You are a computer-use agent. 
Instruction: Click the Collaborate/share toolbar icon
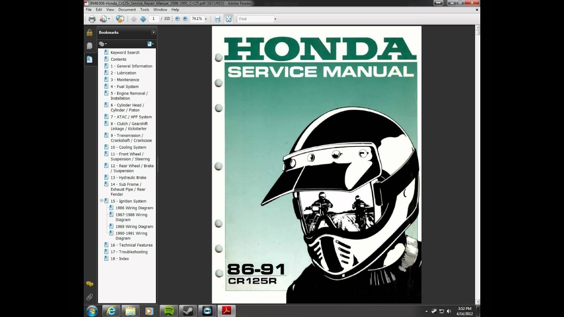(x=120, y=19)
